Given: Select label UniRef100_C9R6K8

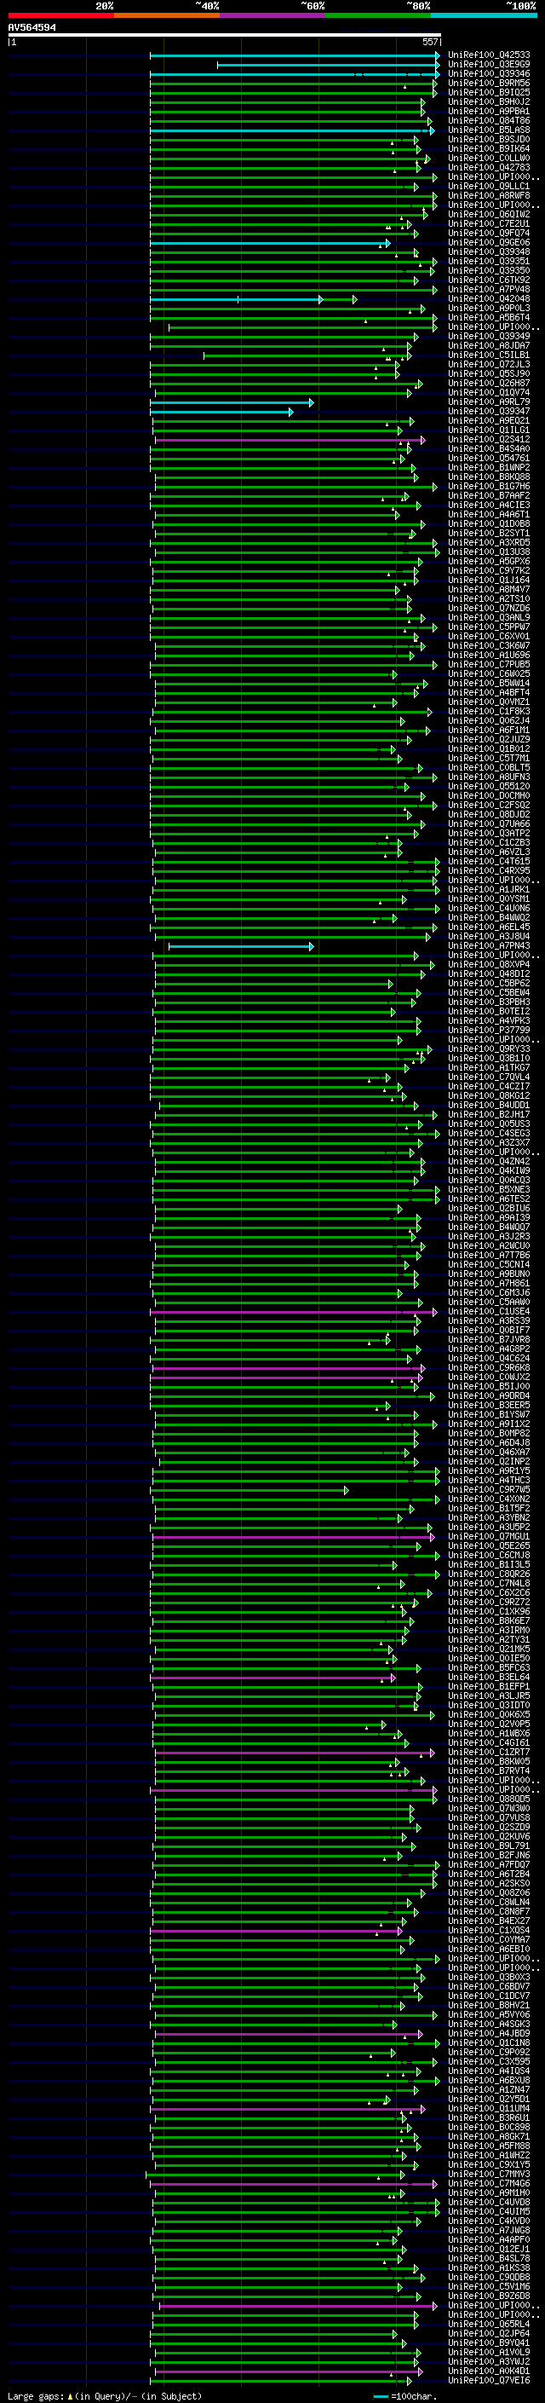Looking at the screenshot, I should click(x=489, y=1367).
